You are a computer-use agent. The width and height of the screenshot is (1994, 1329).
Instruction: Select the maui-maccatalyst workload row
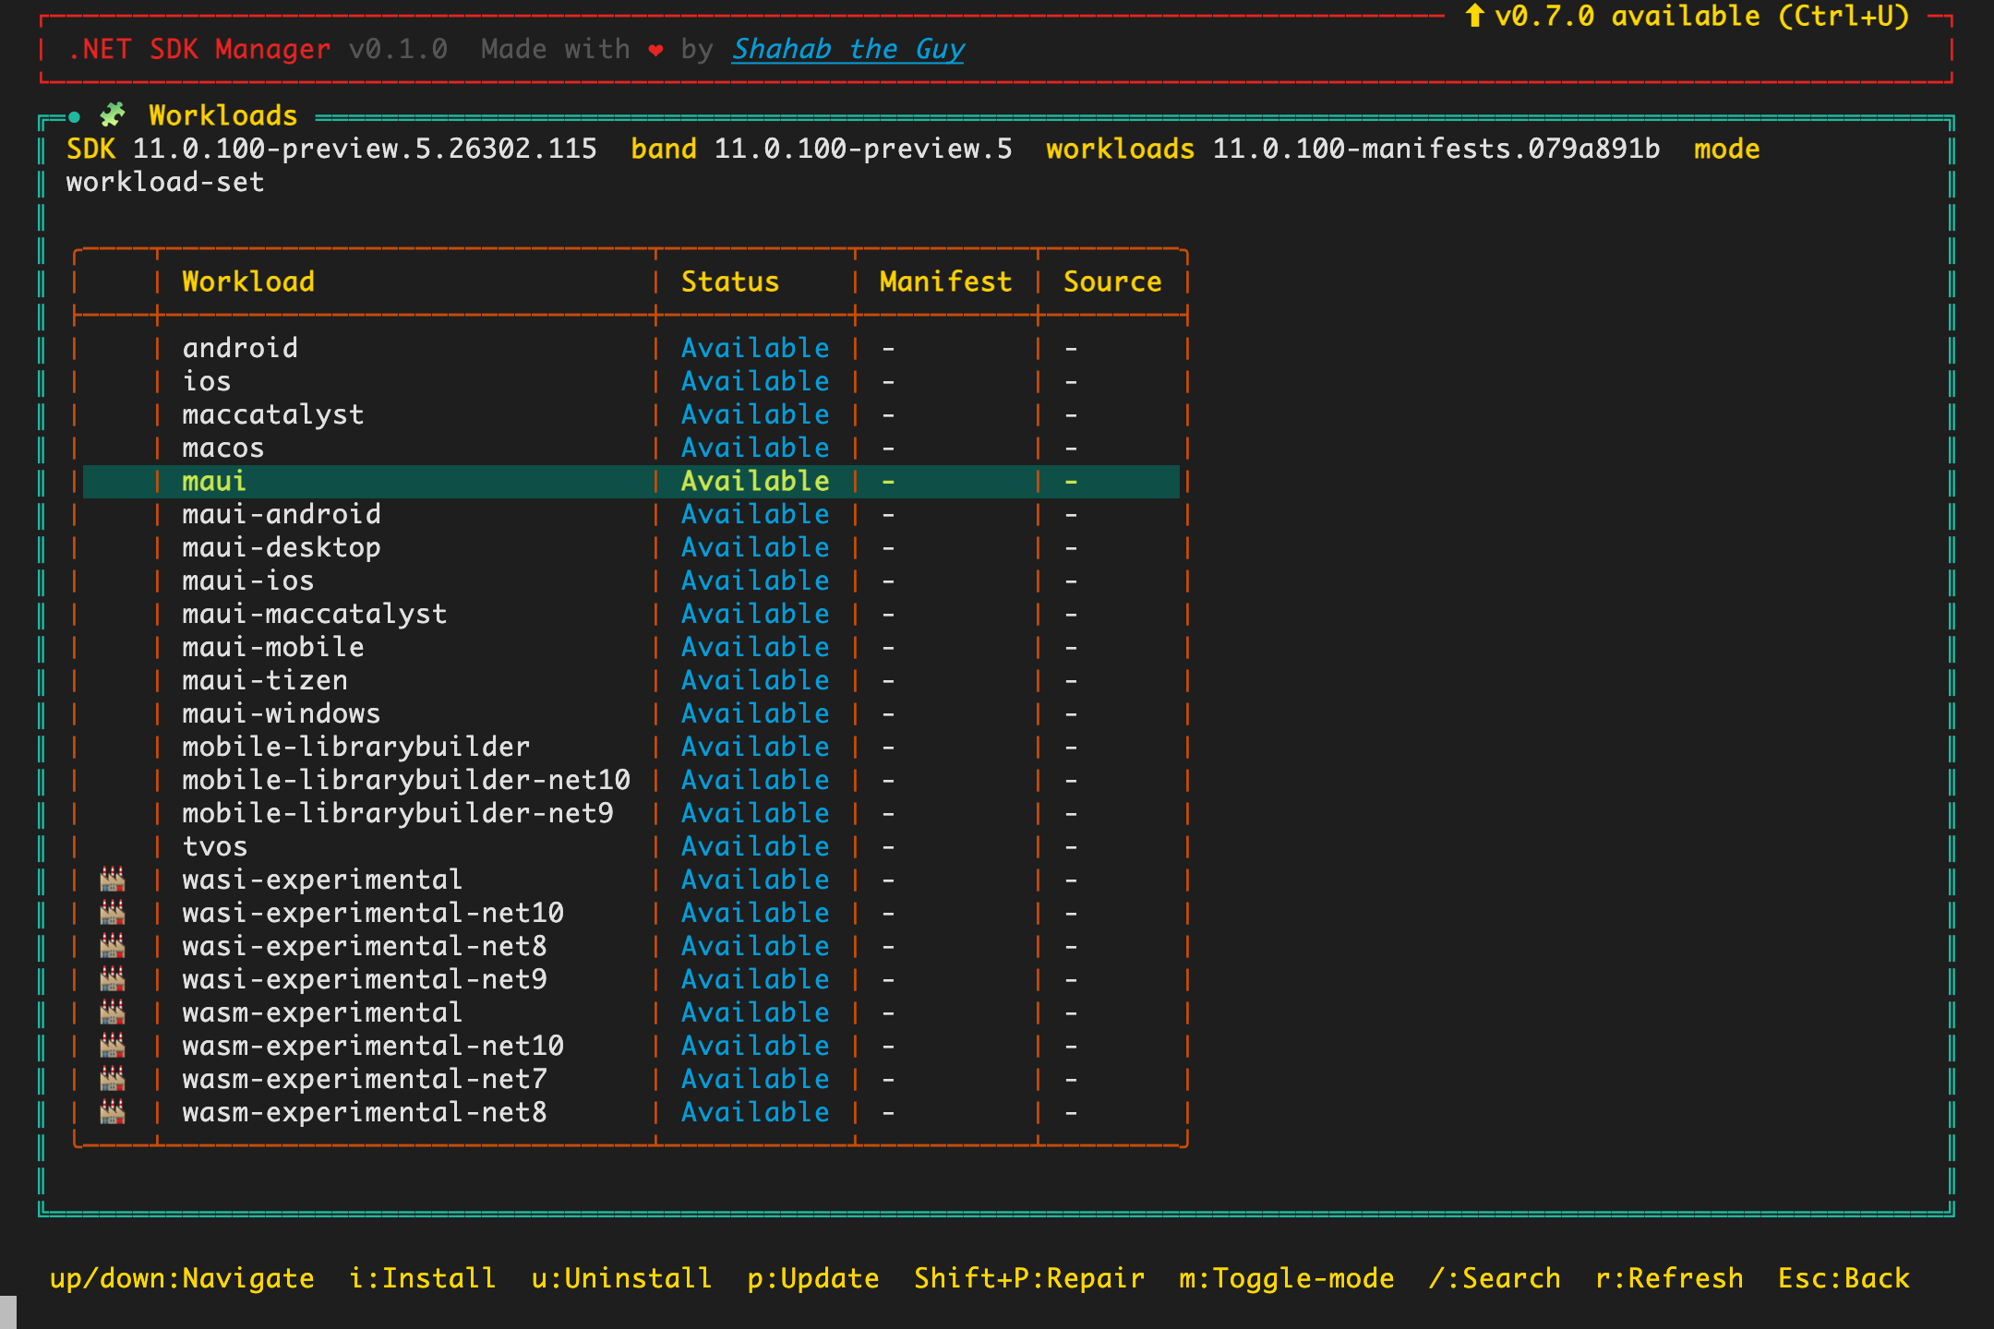(x=631, y=614)
